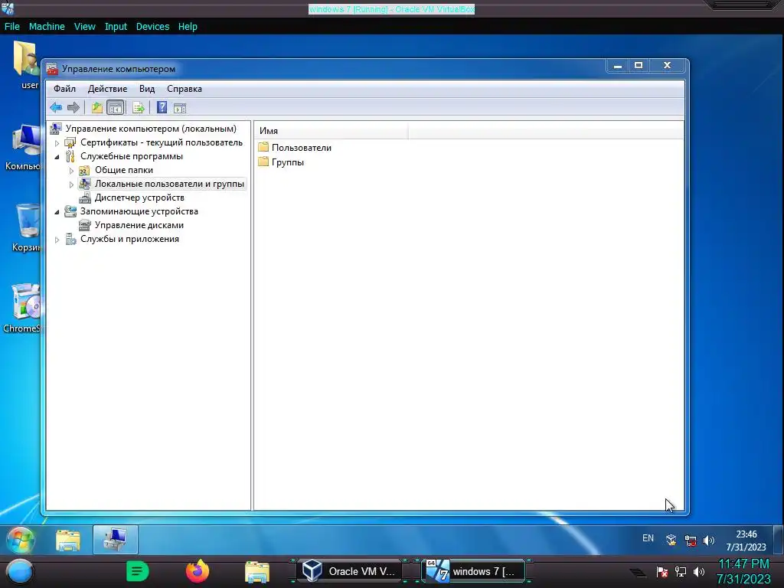Open the Справка menu
The width and height of the screenshot is (784, 588).
(185, 89)
